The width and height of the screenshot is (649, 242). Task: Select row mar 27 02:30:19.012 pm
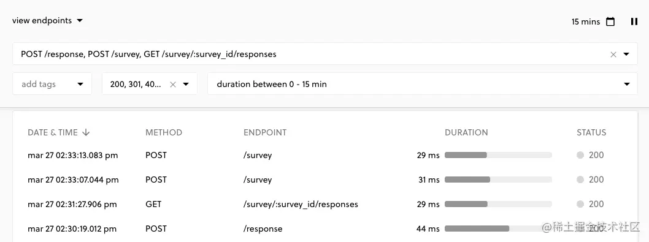(325, 229)
